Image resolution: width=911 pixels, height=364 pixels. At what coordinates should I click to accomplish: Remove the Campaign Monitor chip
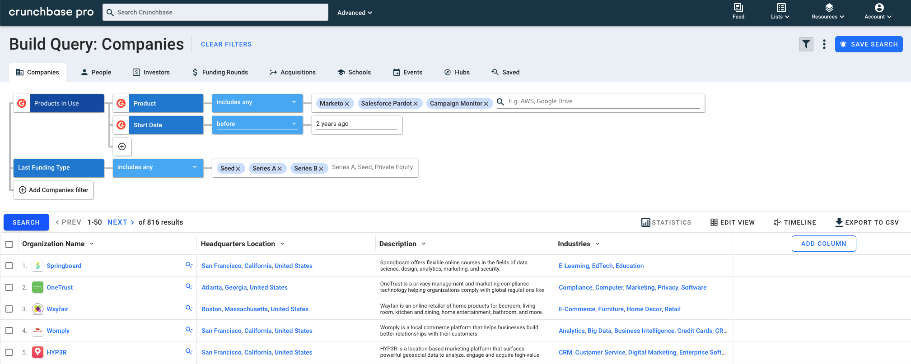coord(486,104)
